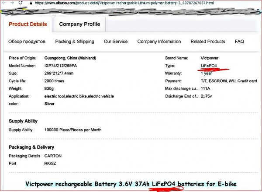Click the padlock secure-site icon
The image size is (262, 192).
[31, 3]
